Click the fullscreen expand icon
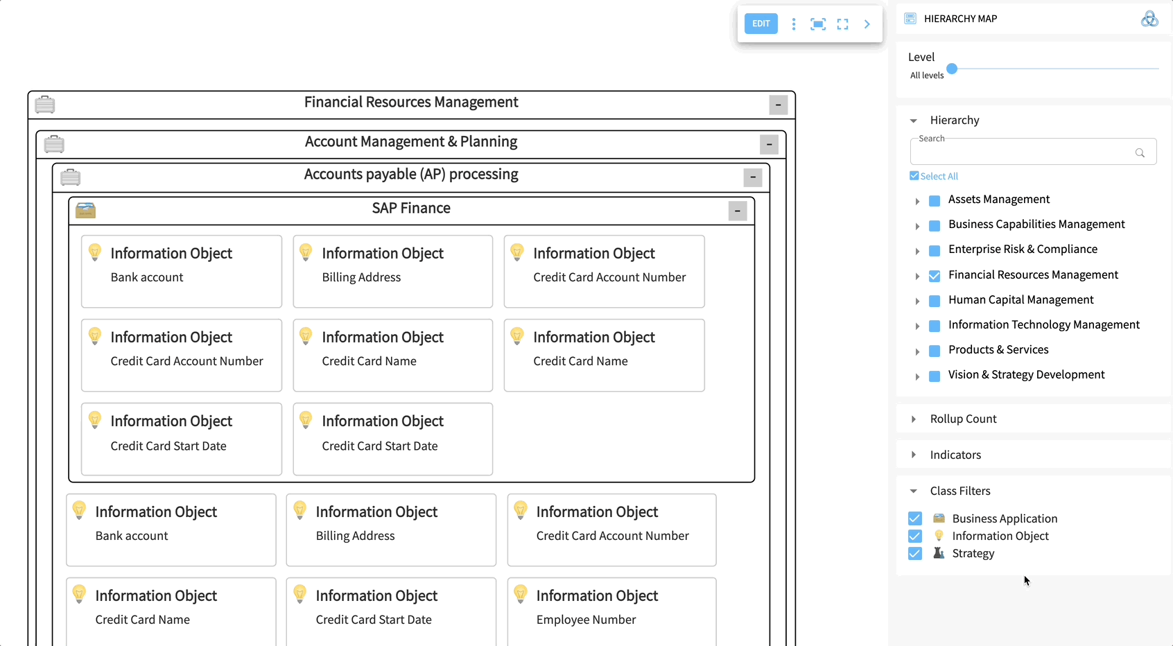This screenshot has width=1173, height=646. point(842,24)
